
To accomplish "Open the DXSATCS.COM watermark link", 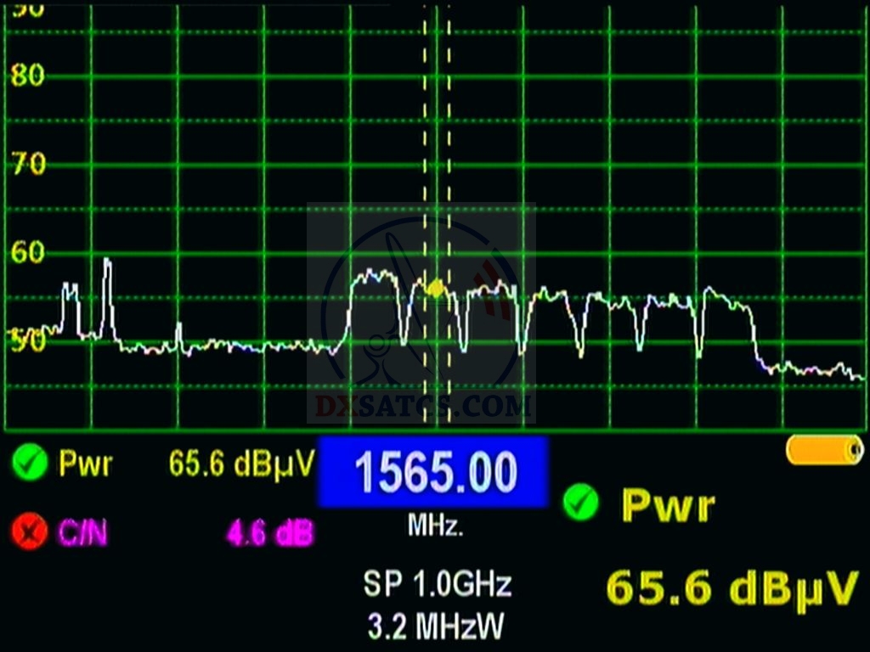I will pyautogui.click(x=422, y=407).
